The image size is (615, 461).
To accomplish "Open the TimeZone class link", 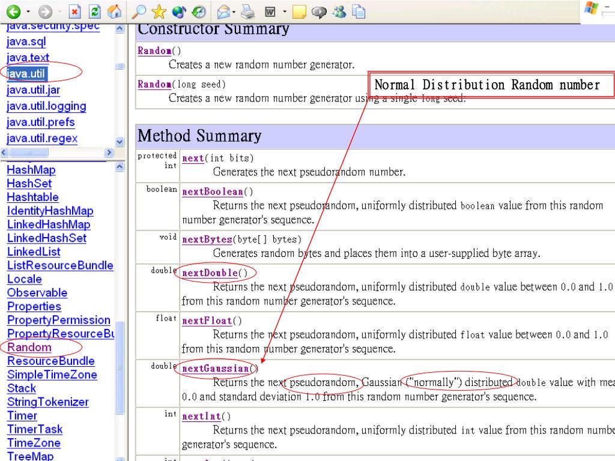I will click(34, 444).
